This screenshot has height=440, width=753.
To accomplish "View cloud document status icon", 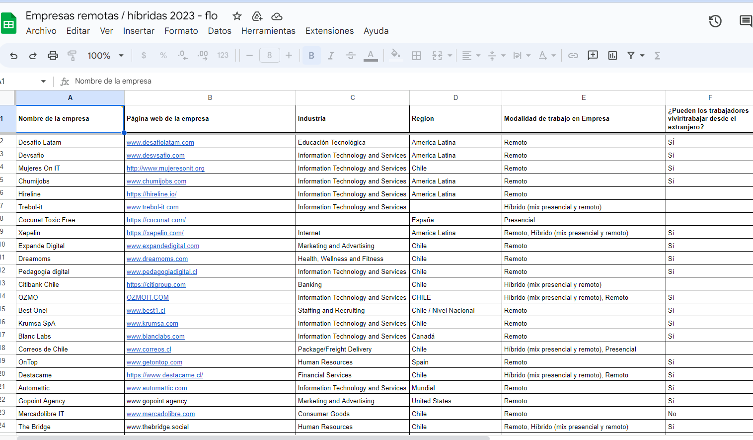I will point(277,16).
